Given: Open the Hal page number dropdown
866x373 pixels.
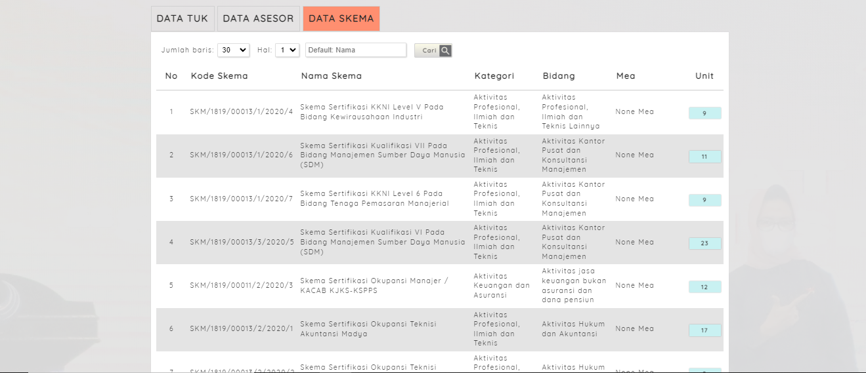Looking at the screenshot, I should (x=287, y=50).
